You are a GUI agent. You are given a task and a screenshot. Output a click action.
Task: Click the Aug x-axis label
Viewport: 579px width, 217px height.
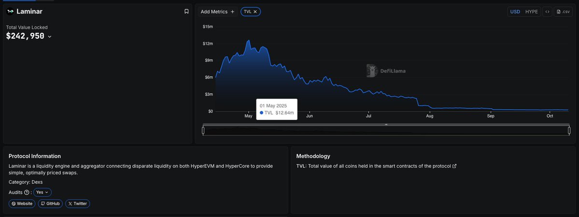429,116
